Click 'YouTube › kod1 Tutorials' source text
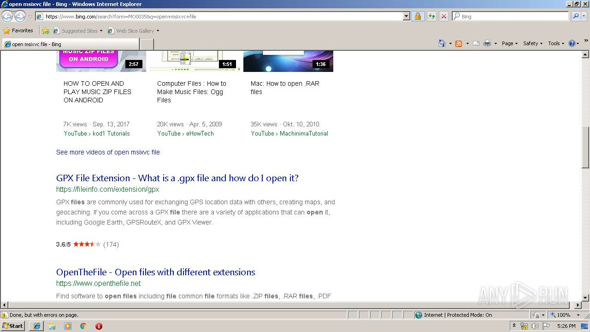The width and height of the screenshot is (590, 332). [x=97, y=133]
